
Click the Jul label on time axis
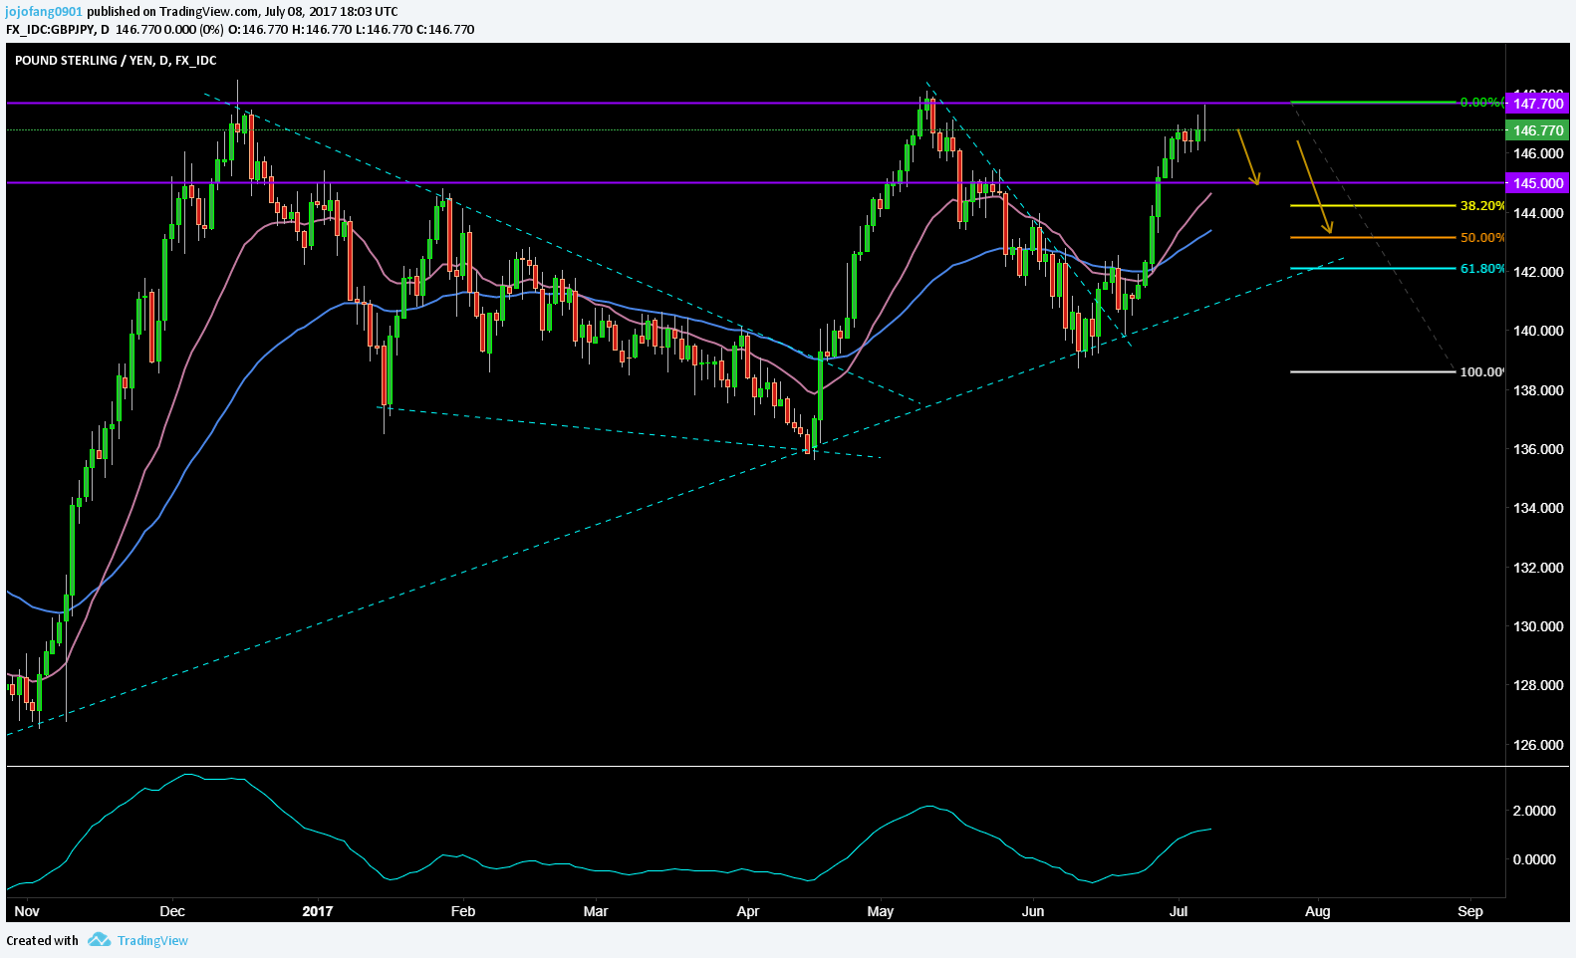pyautogui.click(x=1180, y=911)
